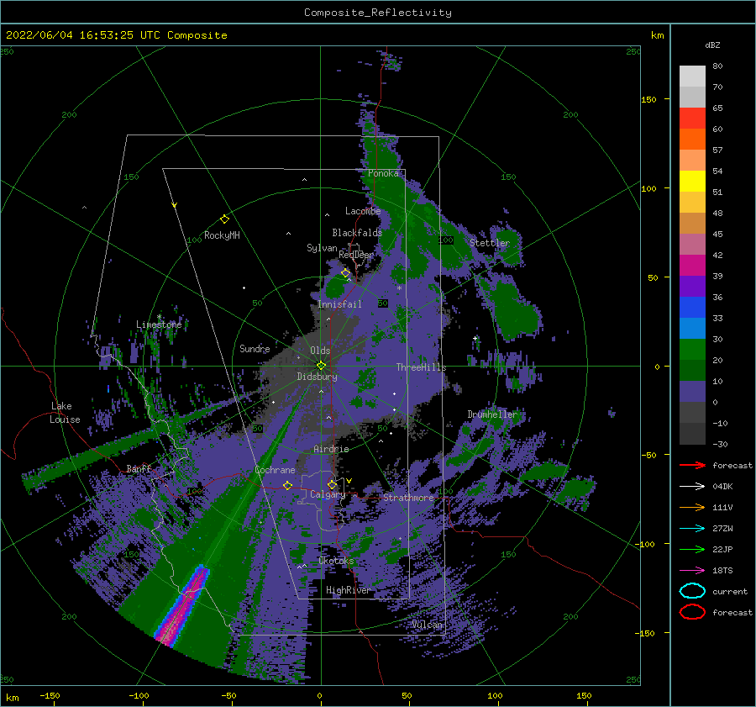Click the yellow diamond marker near RockyMH

[224, 219]
